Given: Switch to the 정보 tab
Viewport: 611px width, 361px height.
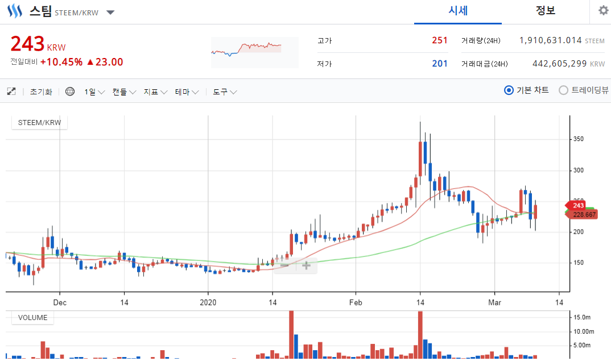Looking at the screenshot, I should [545, 11].
